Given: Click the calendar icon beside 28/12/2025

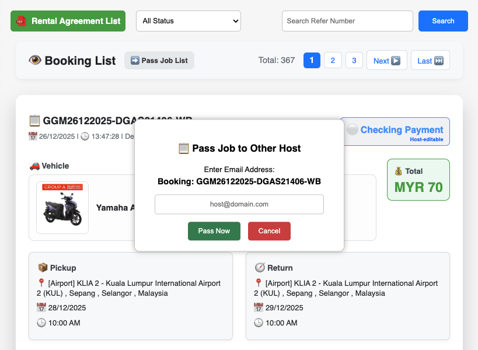Looking at the screenshot, I should (x=41, y=307).
